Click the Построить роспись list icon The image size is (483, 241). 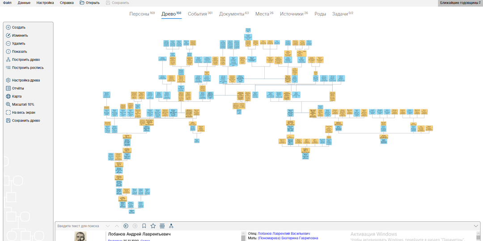coord(8,68)
